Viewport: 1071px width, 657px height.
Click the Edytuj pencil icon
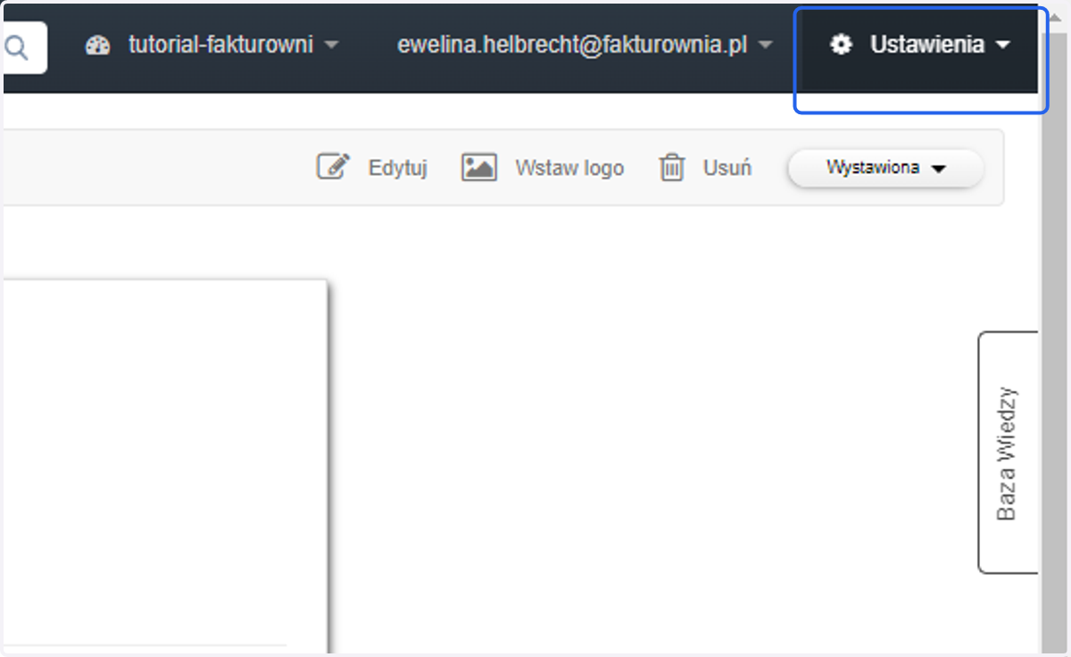coord(333,167)
